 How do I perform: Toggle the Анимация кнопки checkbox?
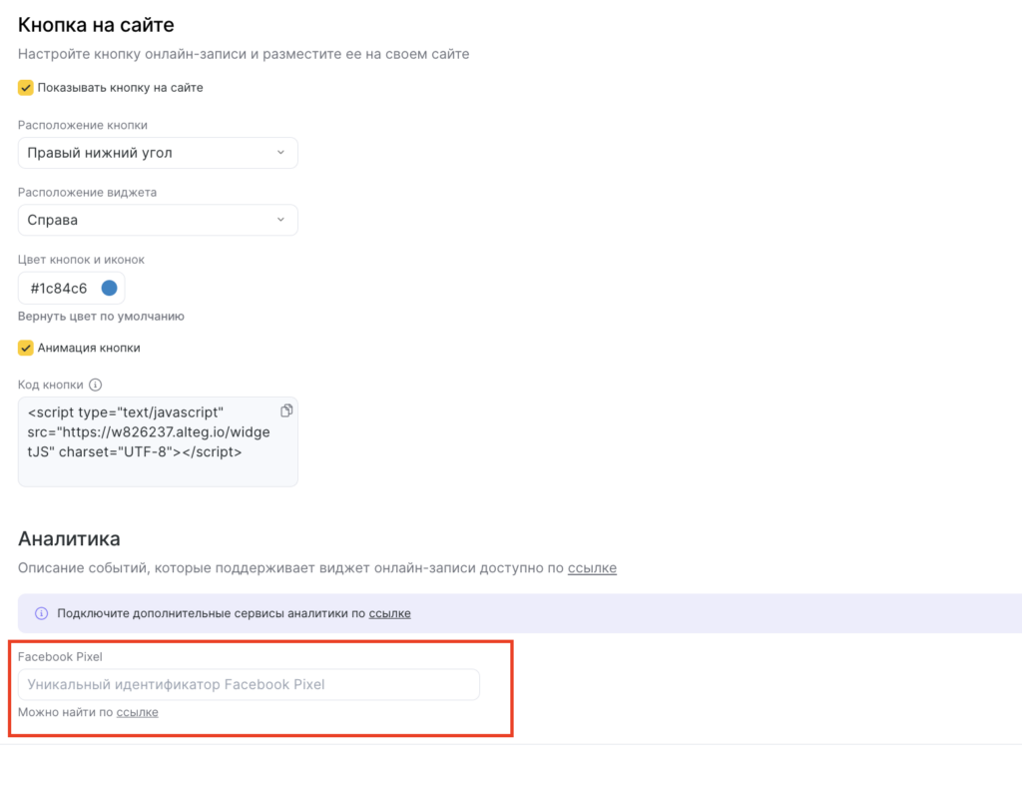[25, 348]
